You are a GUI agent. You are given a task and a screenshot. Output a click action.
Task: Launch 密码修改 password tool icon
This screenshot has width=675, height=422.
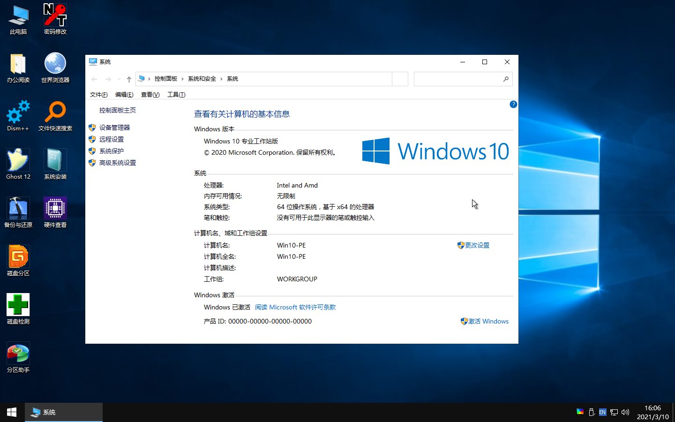click(55, 20)
